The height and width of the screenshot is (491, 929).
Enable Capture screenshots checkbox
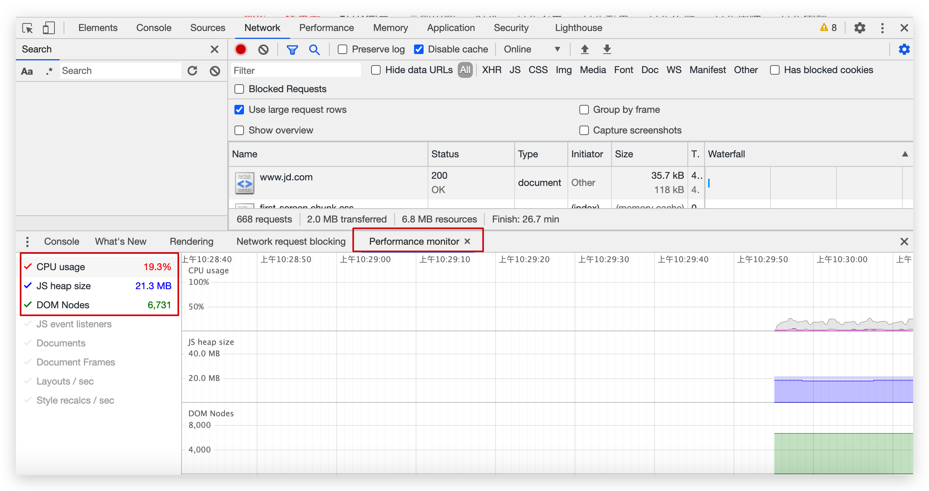click(x=584, y=130)
